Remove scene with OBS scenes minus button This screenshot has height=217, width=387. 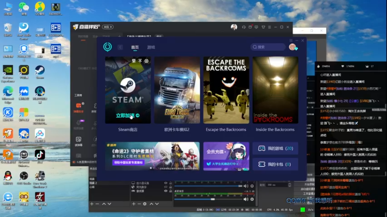click(x=97, y=203)
